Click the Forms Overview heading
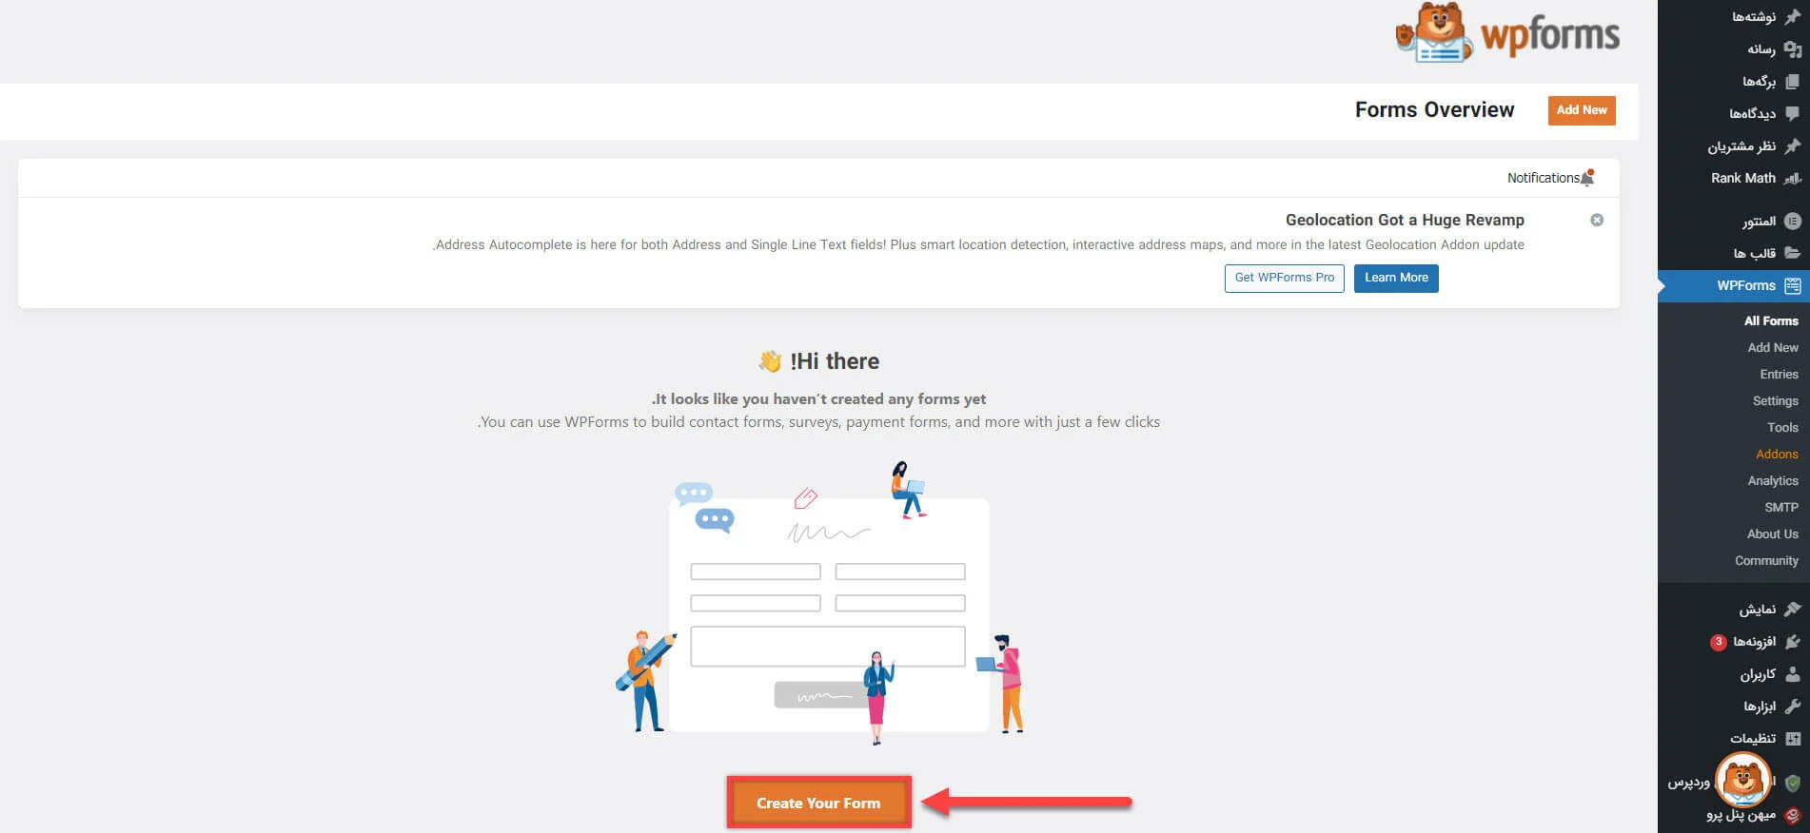This screenshot has height=833, width=1810. pos(1434,110)
